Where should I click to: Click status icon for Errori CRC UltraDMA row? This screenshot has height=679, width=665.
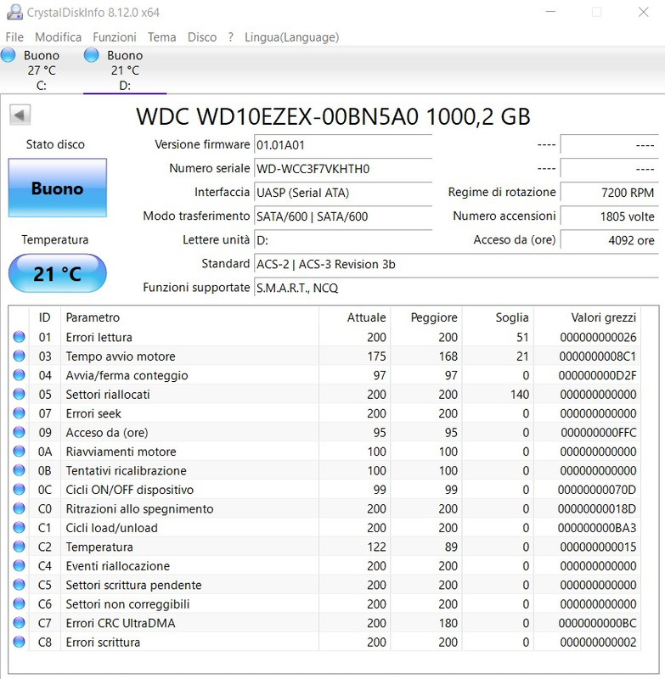click(x=19, y=623)
